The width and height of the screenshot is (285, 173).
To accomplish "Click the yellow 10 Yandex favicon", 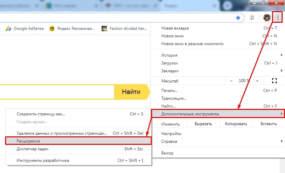I will (52, 28).
